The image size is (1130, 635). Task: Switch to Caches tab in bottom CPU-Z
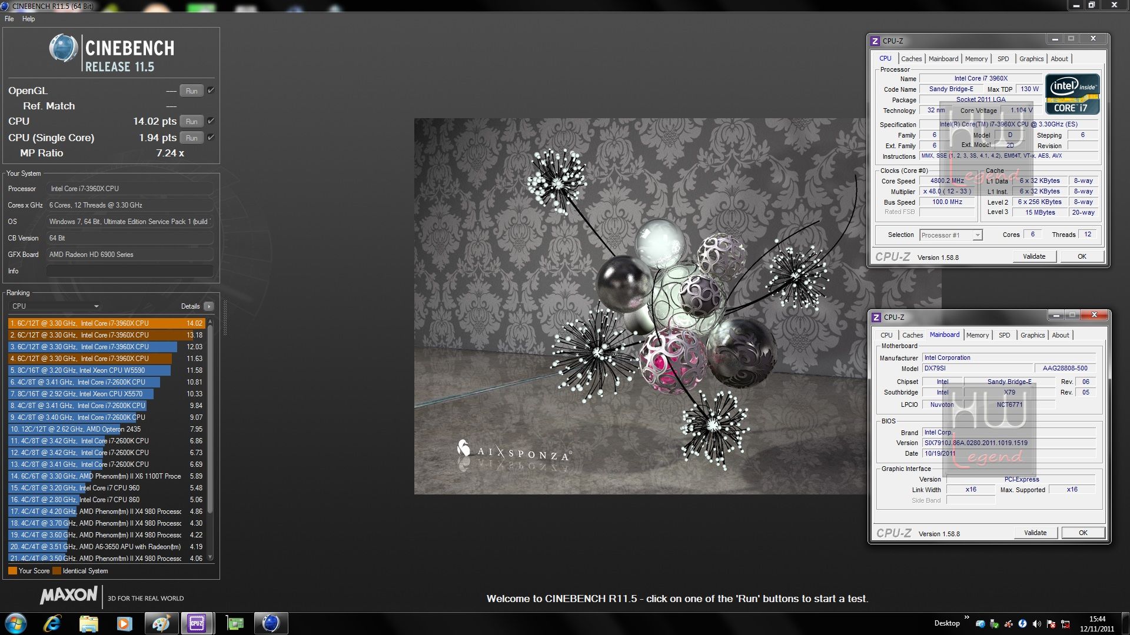pos(913,335)
